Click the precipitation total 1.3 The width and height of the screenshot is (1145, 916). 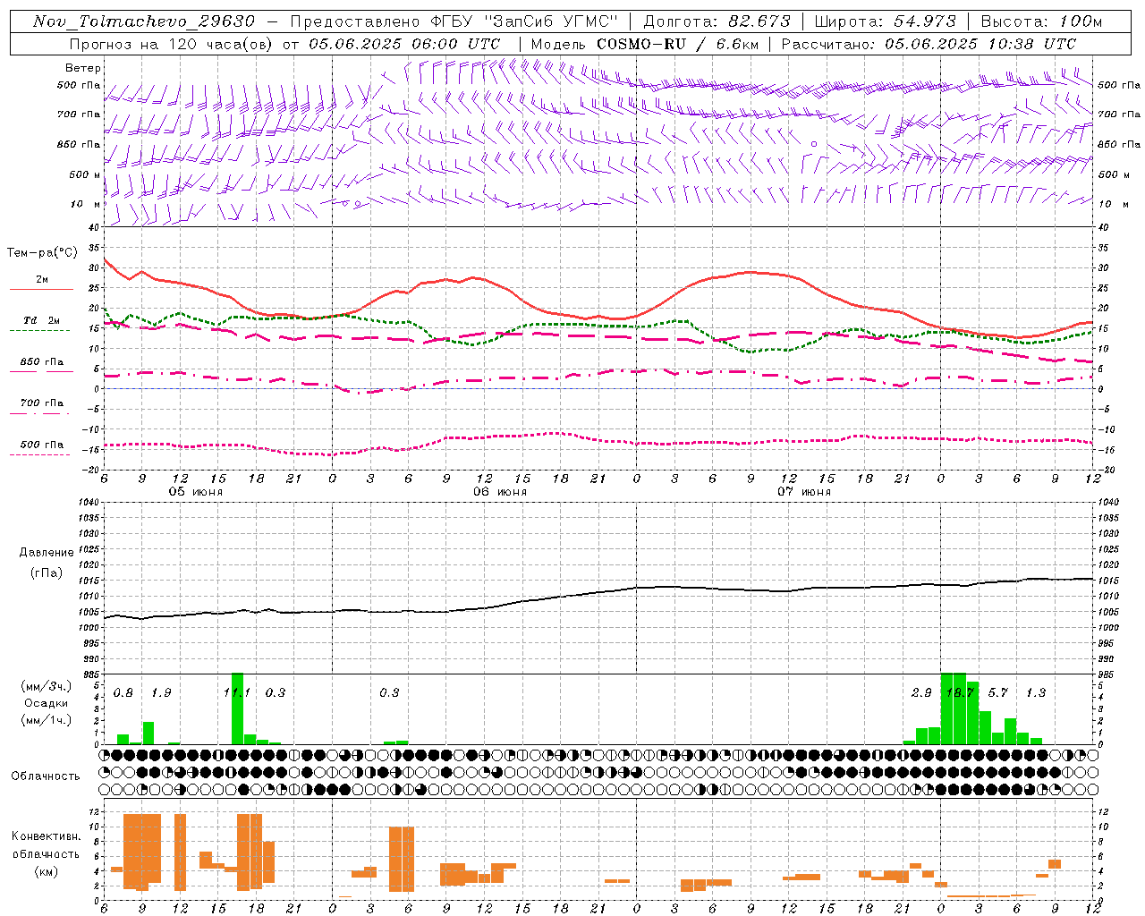pyautogui.click(x=1036, y=692)
